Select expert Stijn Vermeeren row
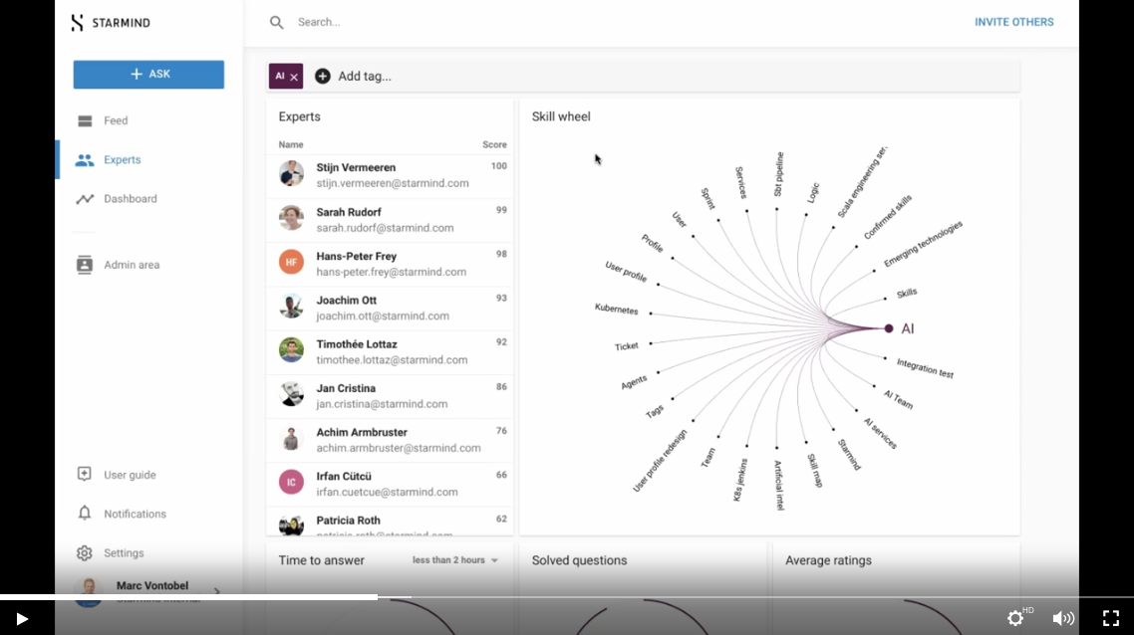 pos(390,175)
